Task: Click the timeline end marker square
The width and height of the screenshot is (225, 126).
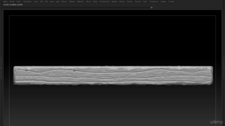Action: (x=152, y=8)
